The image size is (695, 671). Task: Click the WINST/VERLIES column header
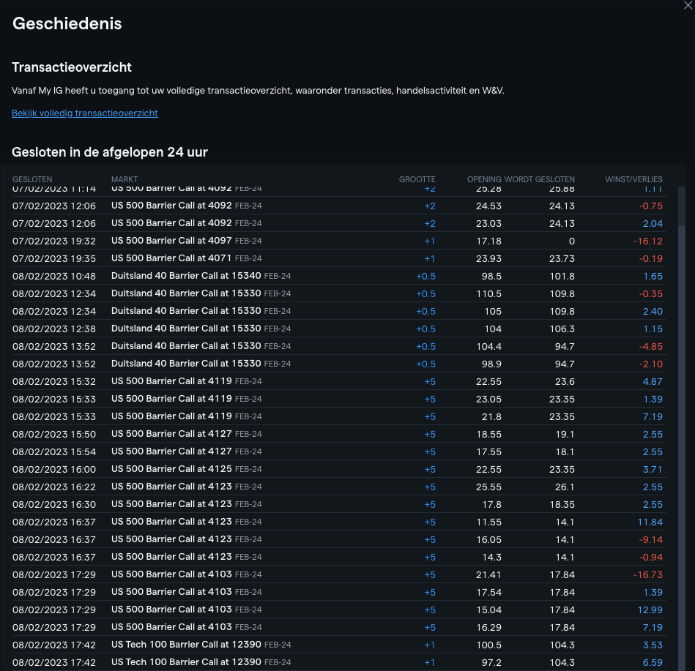pyautogui.click(x=633, y=179)
